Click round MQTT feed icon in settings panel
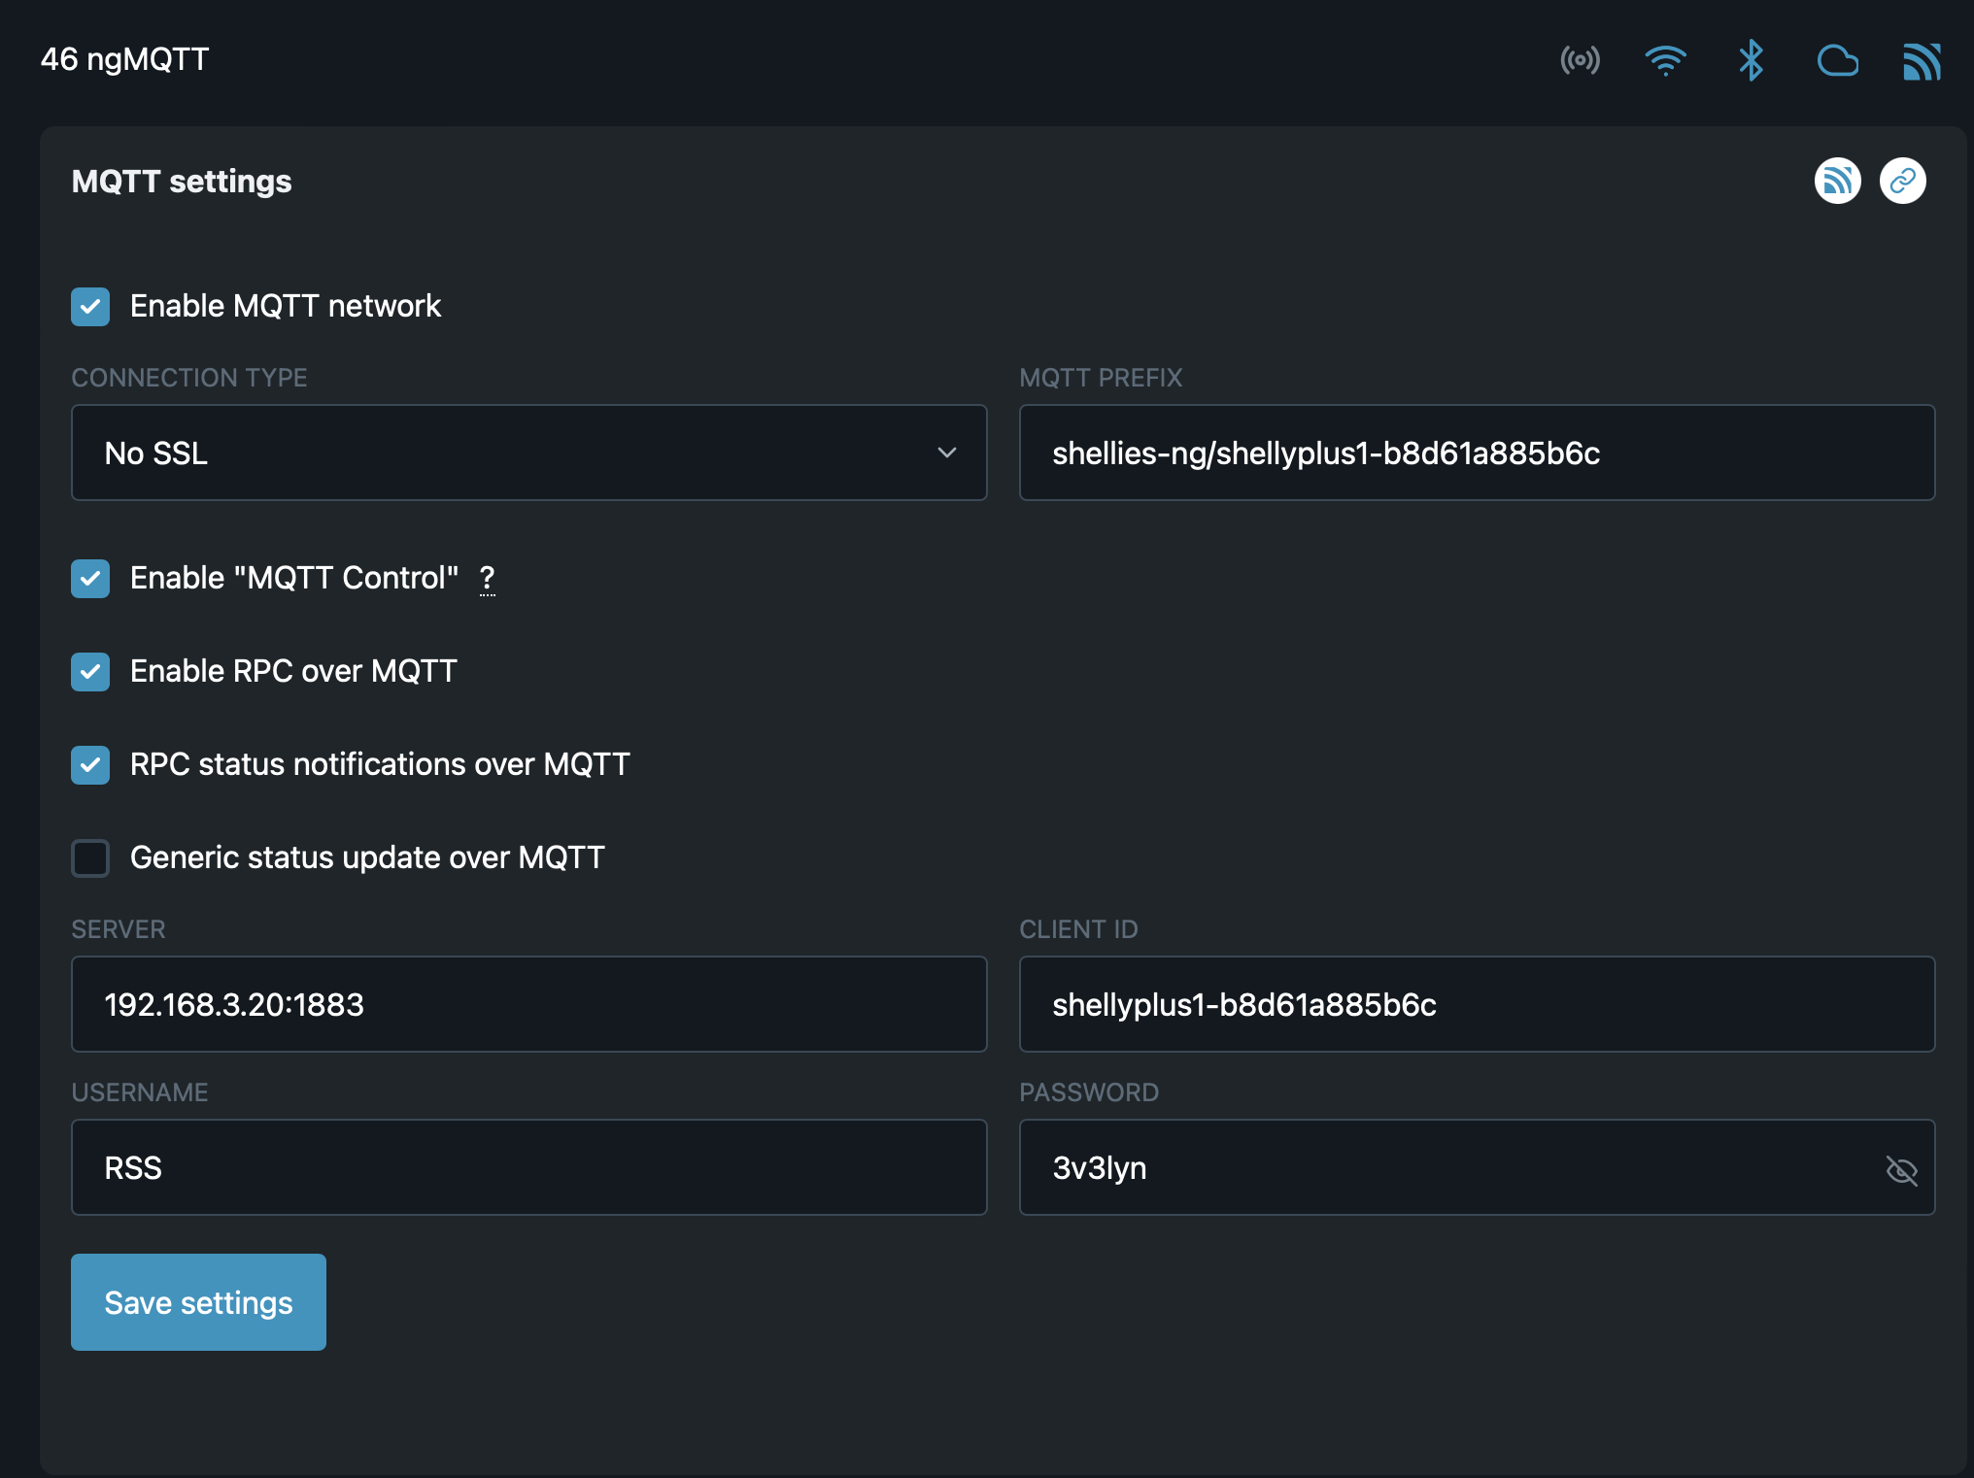This screenshot has height=1478, width=1974. click(x=1837, y=181)
